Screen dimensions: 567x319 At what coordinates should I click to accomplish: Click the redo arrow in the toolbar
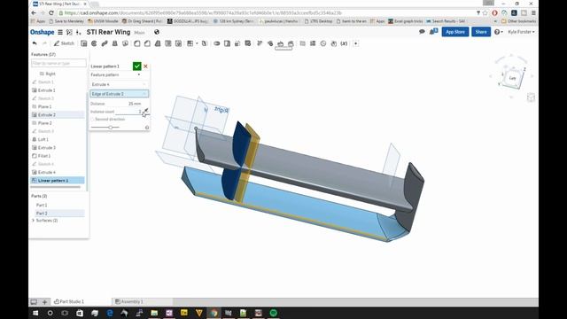(45, 43)
